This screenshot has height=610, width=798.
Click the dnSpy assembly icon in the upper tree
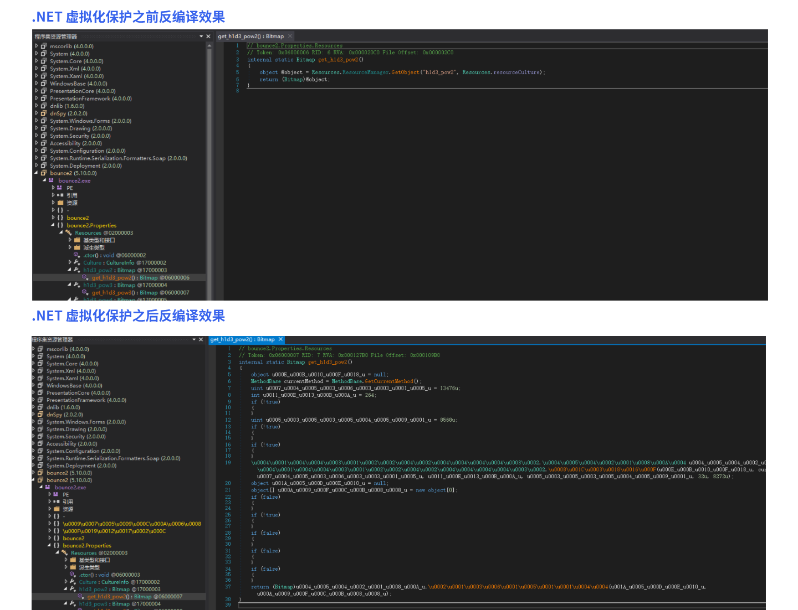[x=44, y=113]
